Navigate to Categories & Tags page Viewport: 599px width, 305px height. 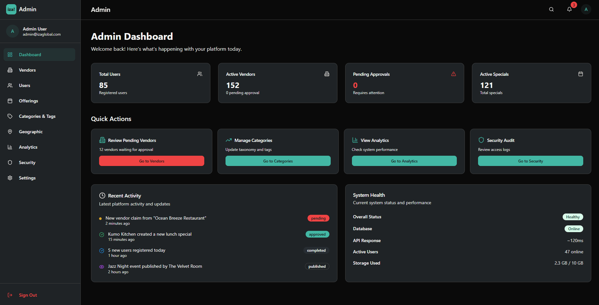[37, 116]
